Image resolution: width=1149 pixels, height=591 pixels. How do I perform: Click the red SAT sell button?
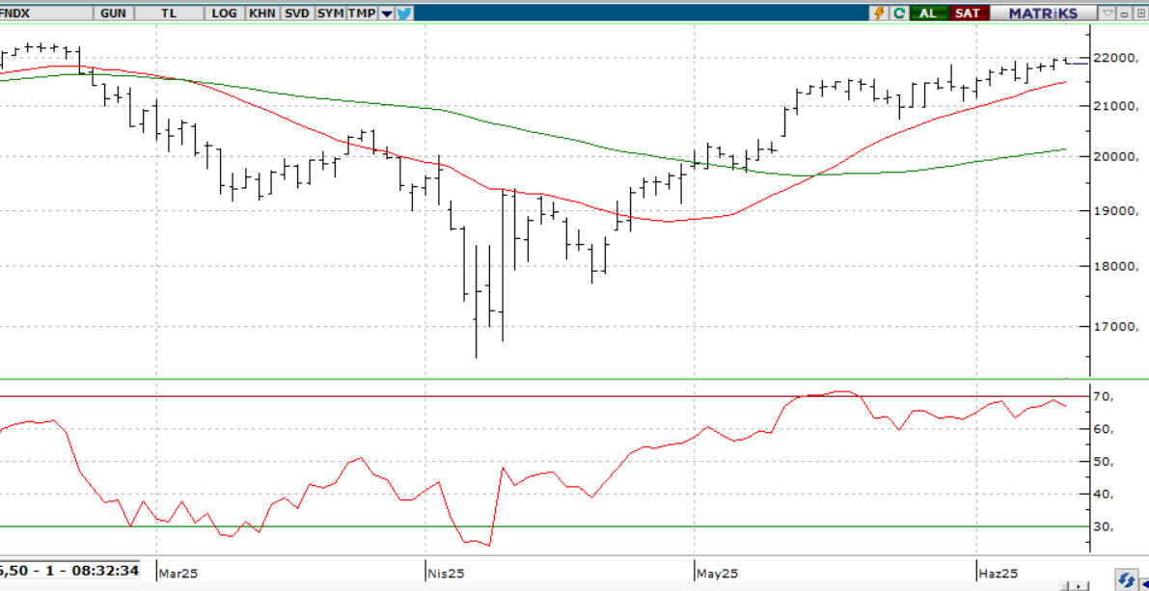968,13
